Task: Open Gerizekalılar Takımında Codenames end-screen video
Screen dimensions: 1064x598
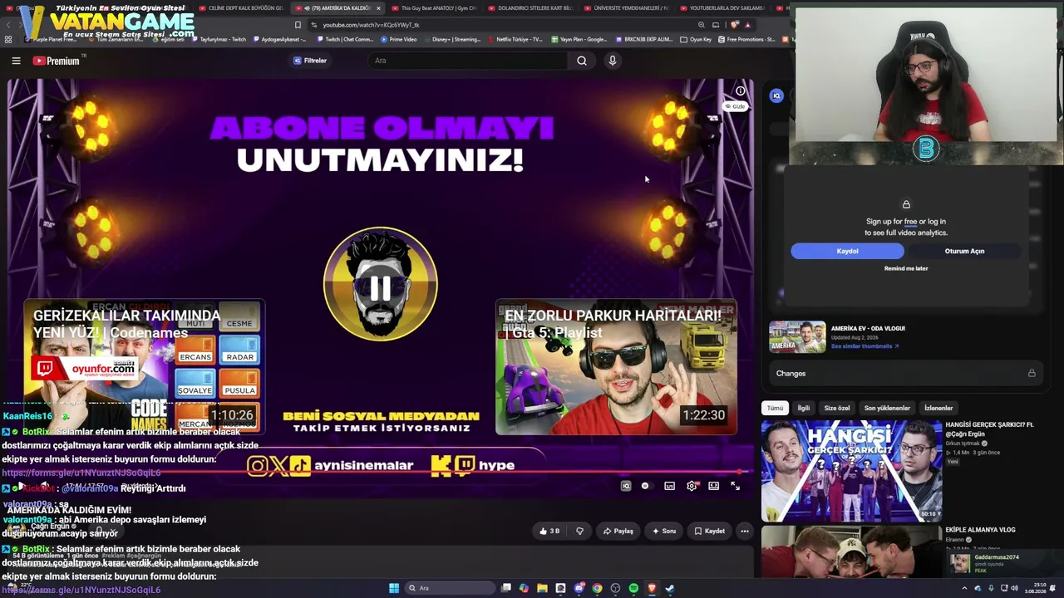Action: tap(144, 367)
